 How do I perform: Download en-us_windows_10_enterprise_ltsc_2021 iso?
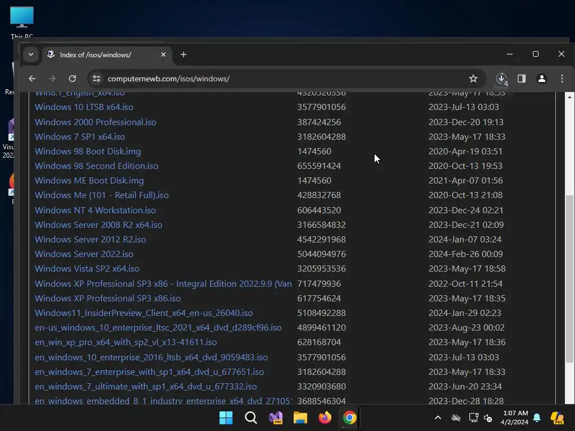coord(158,328)
